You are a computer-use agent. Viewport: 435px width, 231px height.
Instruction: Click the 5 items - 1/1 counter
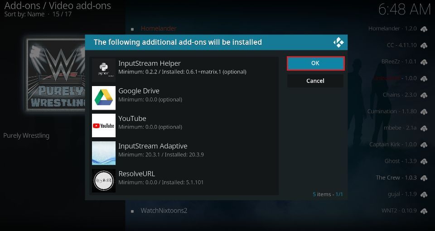coord(328,194)
